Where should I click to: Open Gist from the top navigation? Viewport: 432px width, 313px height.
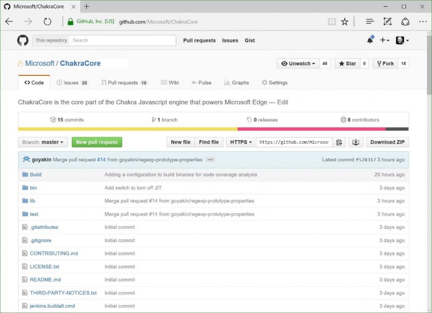coord(250,40)
